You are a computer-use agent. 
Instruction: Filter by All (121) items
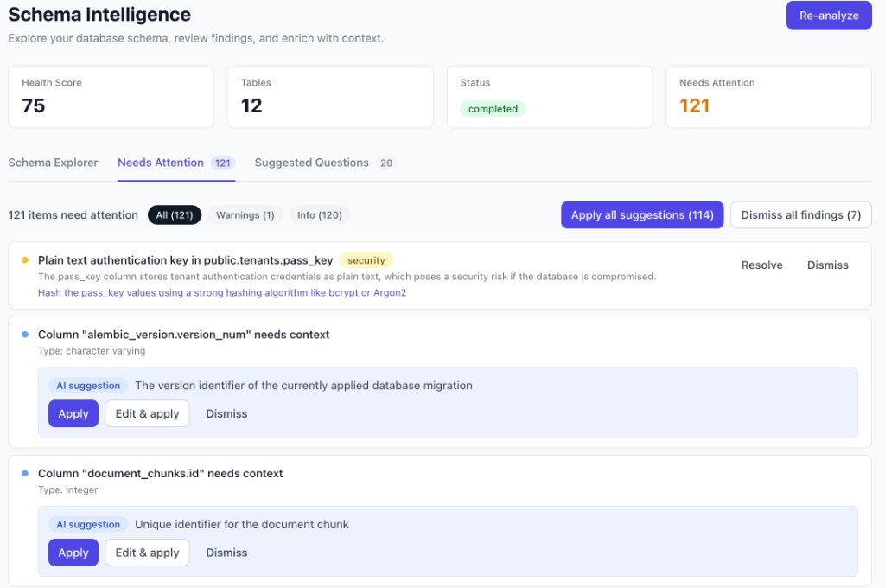tap(175, 215)
